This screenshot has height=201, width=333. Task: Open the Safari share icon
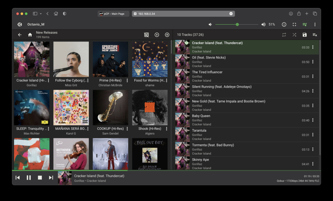click(x=299, y=13)
